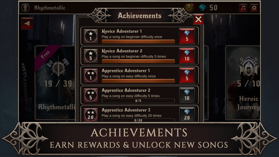Claim 10 gems for Novice Adventurer 2
The height and width of the screenshot is (157, 279).
[187, 56]
